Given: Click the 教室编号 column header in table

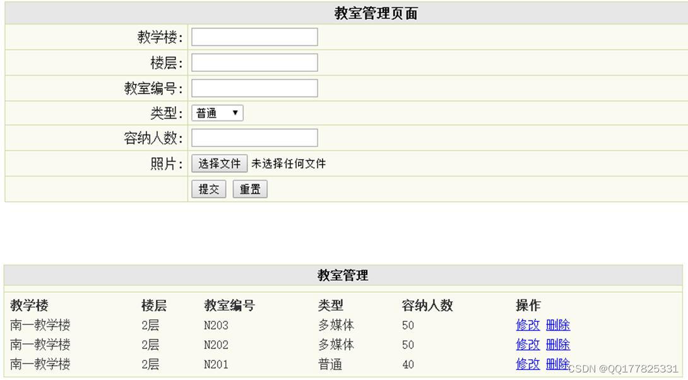Looking at the screenshot, I should (229, 306).
